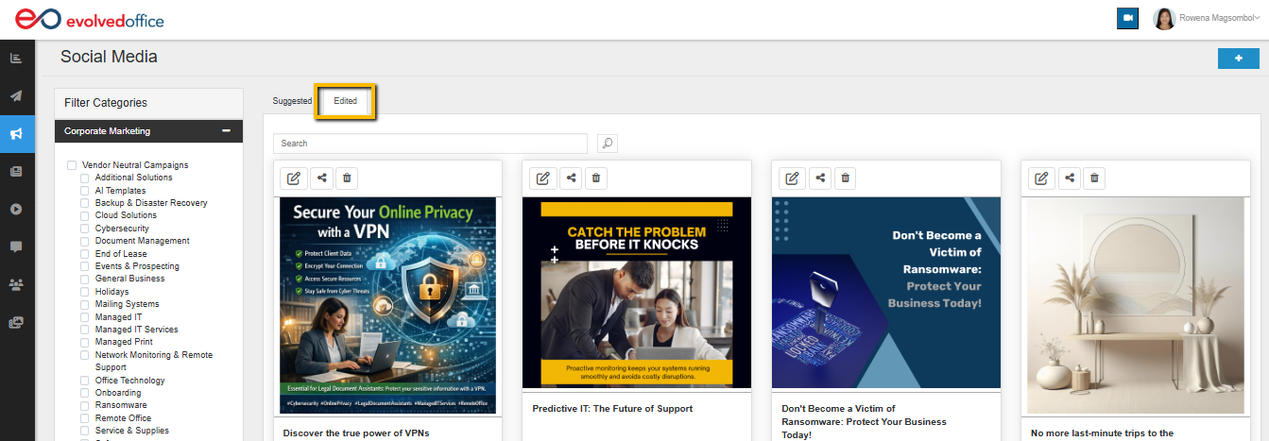Enable the Vendor Neutral Campaigns checkbox
Screen dimensions: 1269x441
click(72, 165)
